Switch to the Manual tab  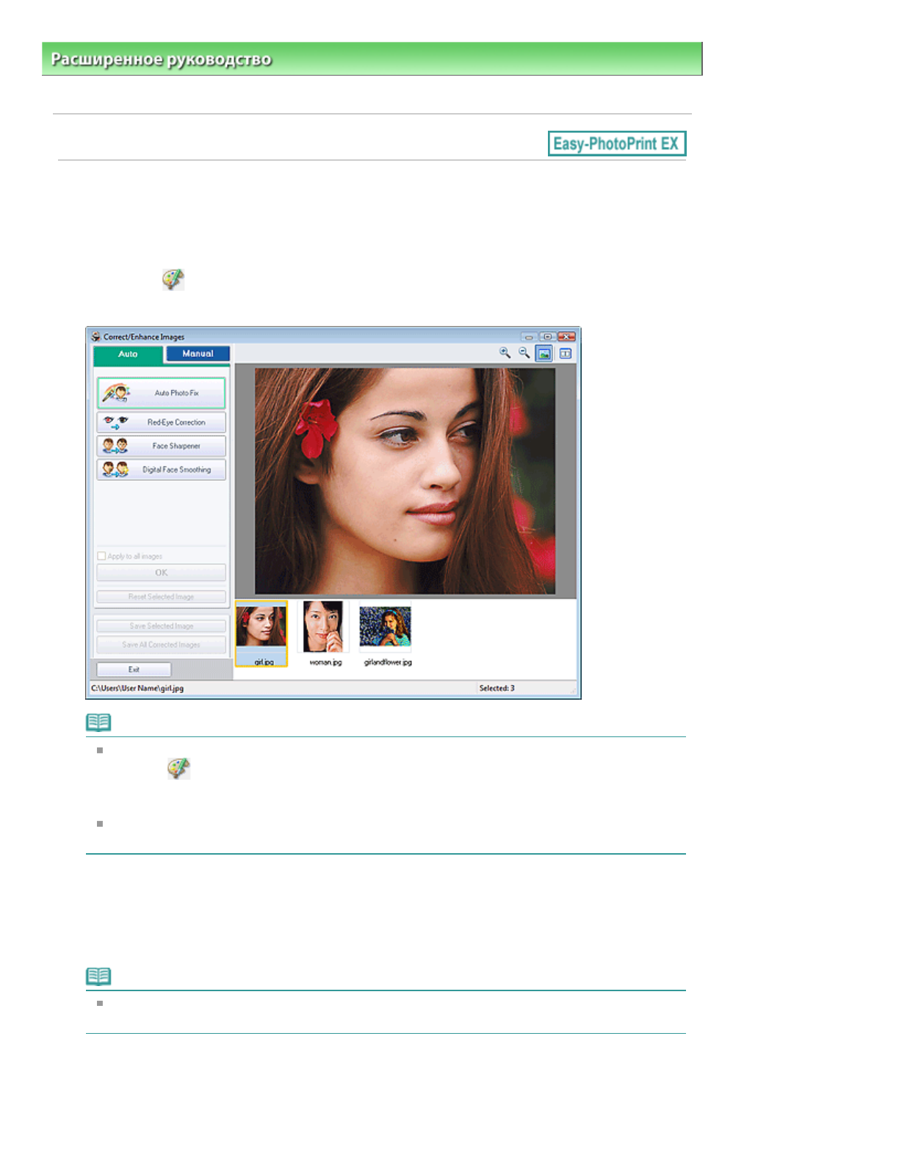coord(198,354)
